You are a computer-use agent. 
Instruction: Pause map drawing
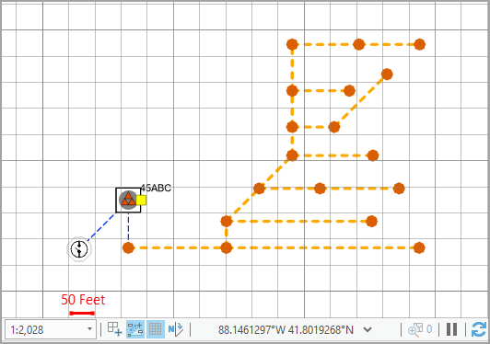(451, 329)
